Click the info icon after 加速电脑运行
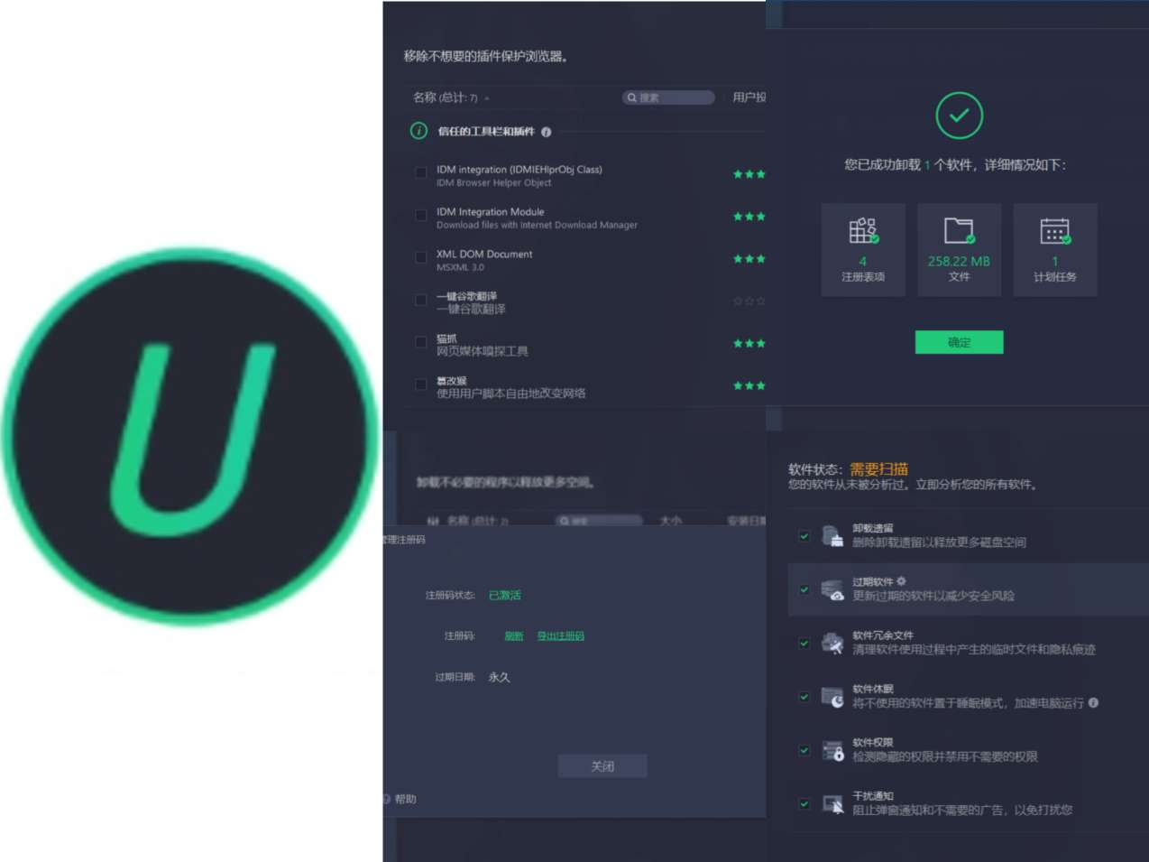This screenshot has width=1149, height=862. [1093, 703]
